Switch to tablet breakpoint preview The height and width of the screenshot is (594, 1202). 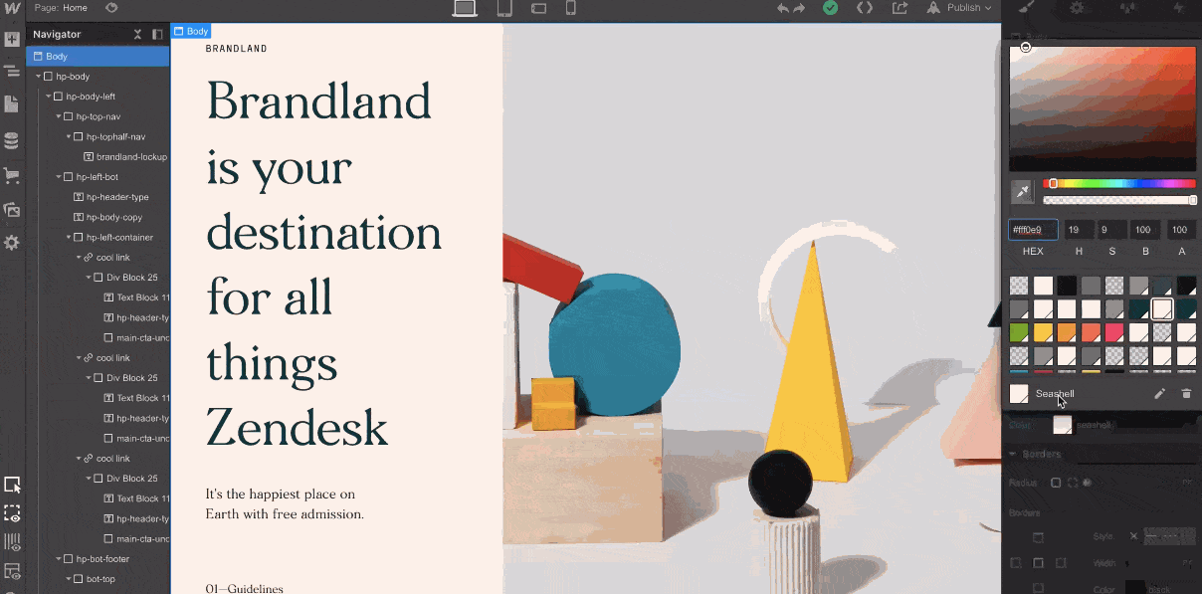pos(504,8)
